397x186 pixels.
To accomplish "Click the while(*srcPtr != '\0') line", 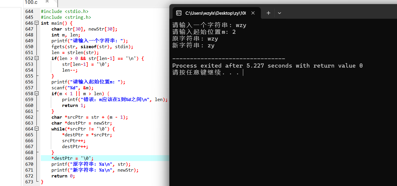I will coord(83,129).
